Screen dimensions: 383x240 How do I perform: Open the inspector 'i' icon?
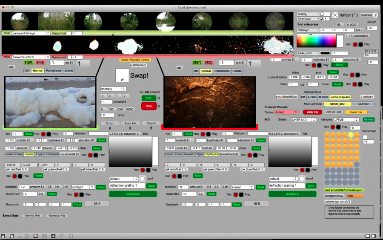[x=44, y=236]
